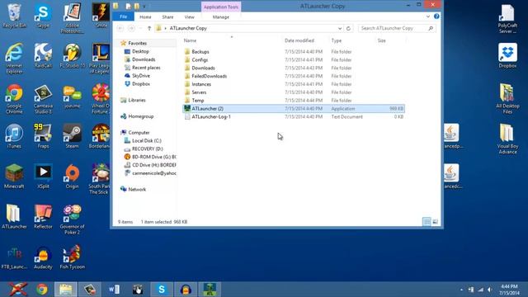This screenshot has height=297, width=528.
Task: Open the XSplit desktop shortcut
Action: tap(43, 176)
